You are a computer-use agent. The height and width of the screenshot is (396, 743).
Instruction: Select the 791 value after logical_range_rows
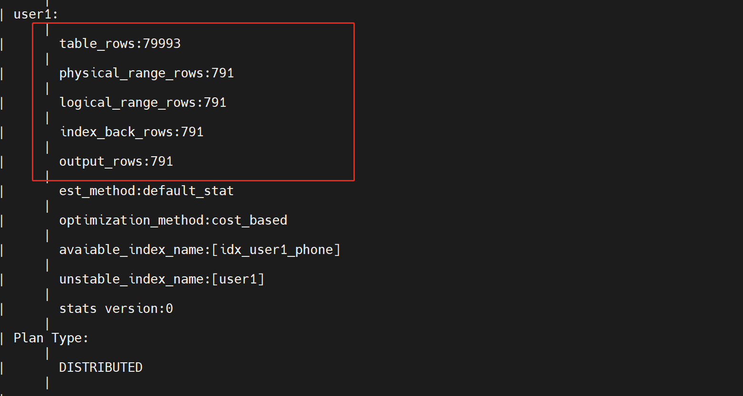pos(215,103)
